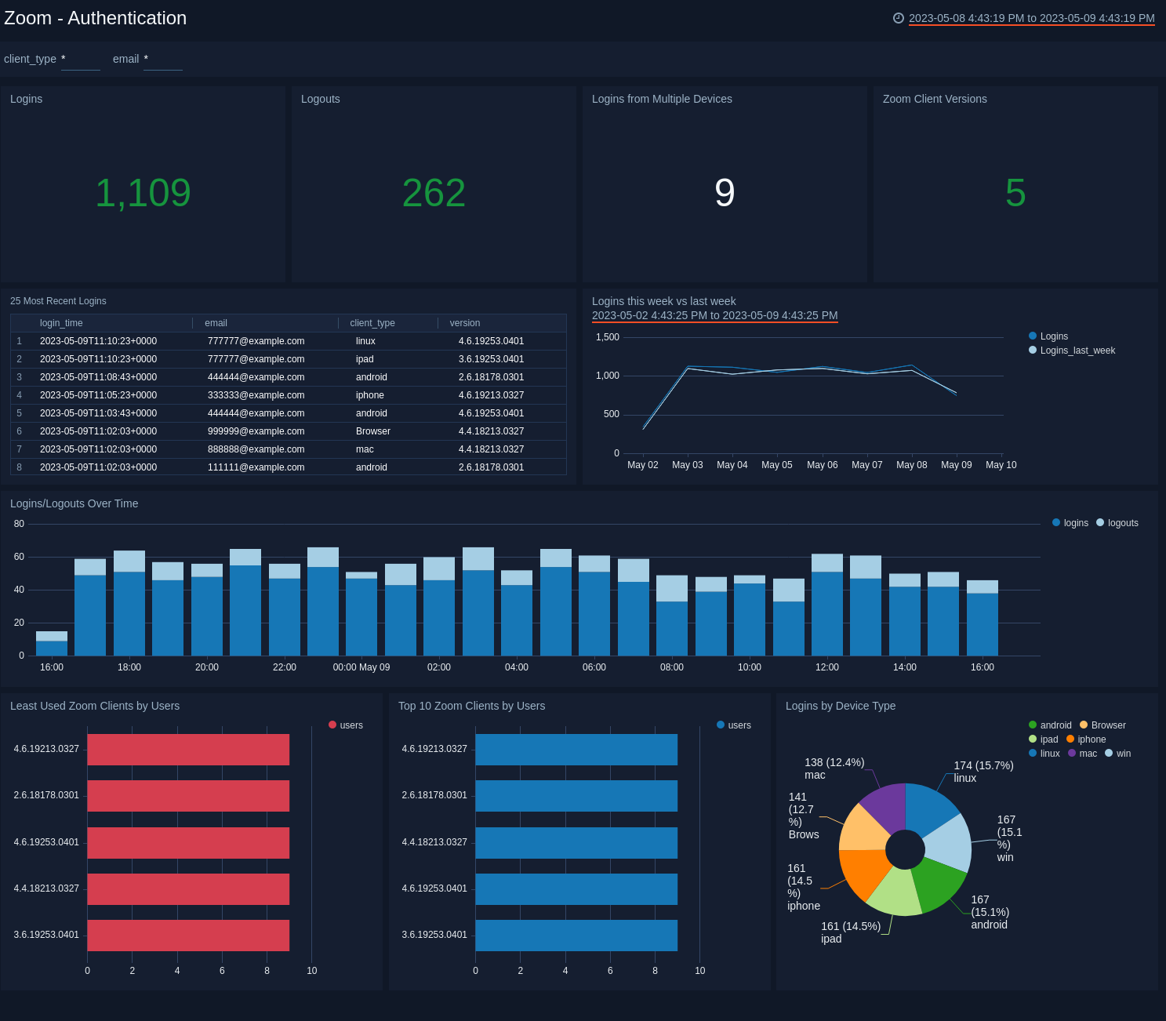The height and width of the screenshot is (1021, 1166).
Task: Click the client_type filter input
Action: [x=80, y=59]
